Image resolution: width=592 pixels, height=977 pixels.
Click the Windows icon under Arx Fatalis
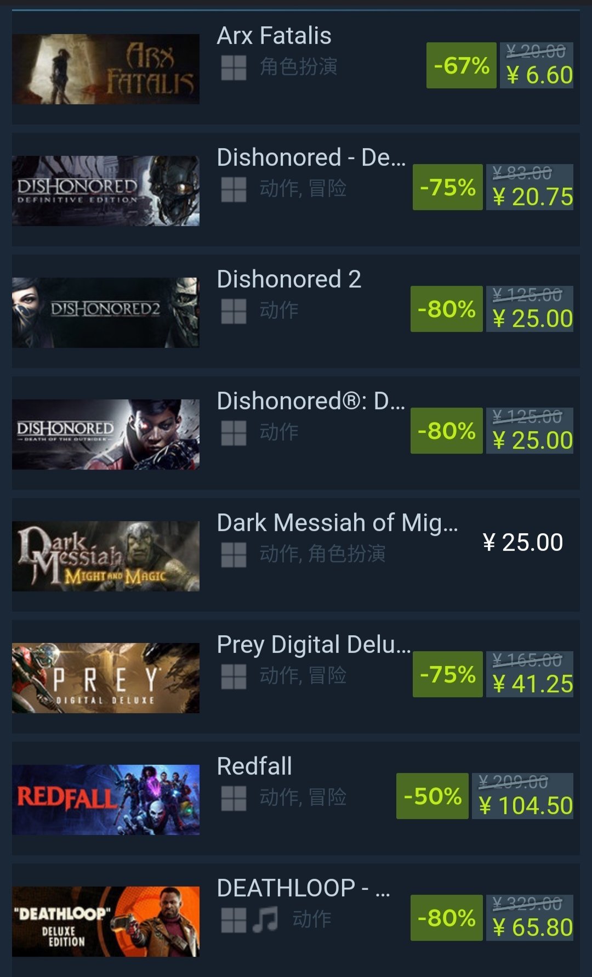pos(234,68)
